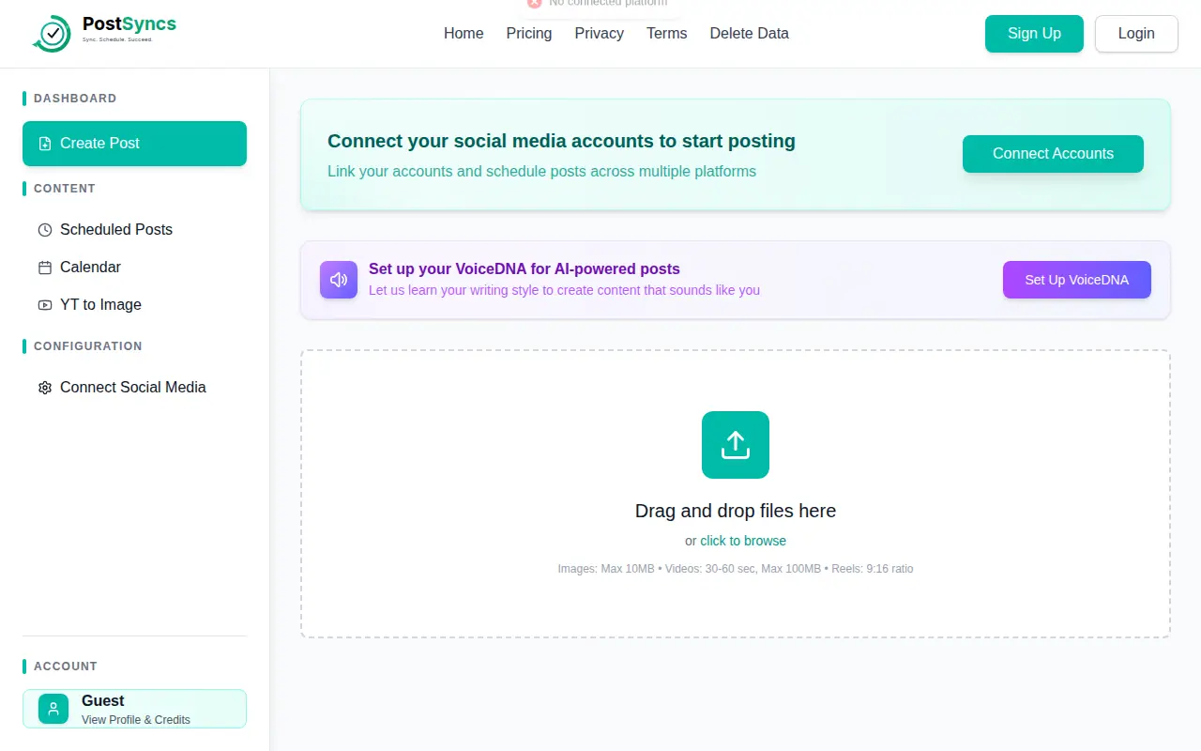Dismiss the red X toast icon

pyautogui.click(x=535, y=3)
